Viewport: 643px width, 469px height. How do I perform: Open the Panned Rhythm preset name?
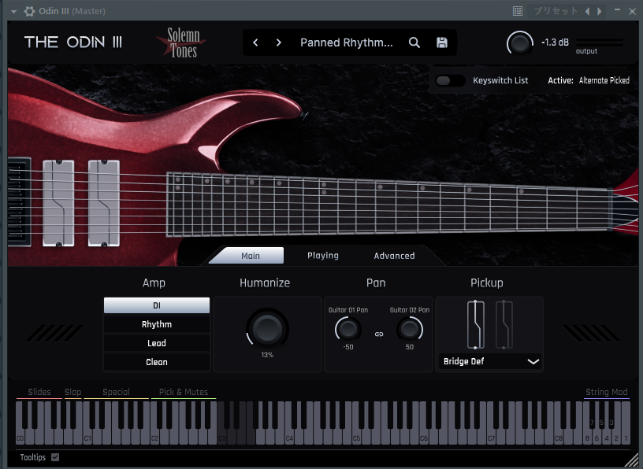pyautogui.click(x=347, y=42)
